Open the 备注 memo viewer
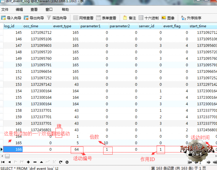The image size is (217, 170). click(x=129, y=18)
